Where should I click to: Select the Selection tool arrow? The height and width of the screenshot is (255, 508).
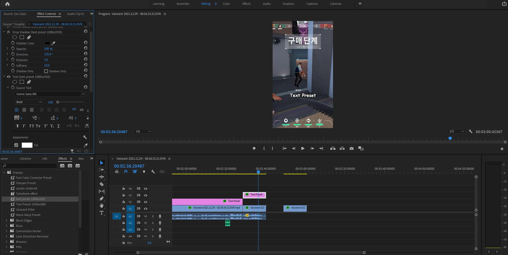point(102,163)
